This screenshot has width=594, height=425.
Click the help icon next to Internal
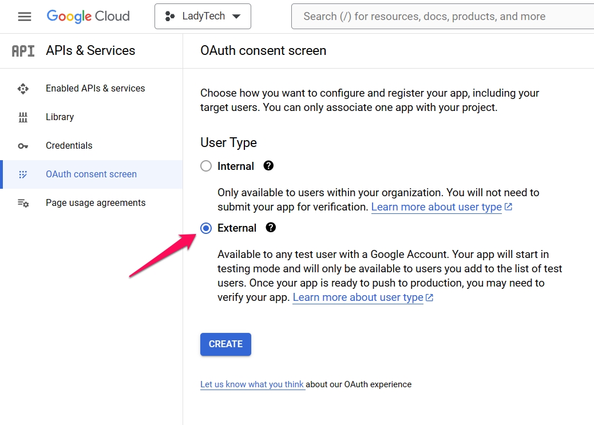(268, 165)
